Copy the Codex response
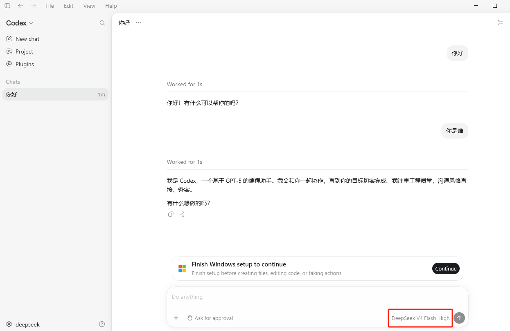 [171, 214]
